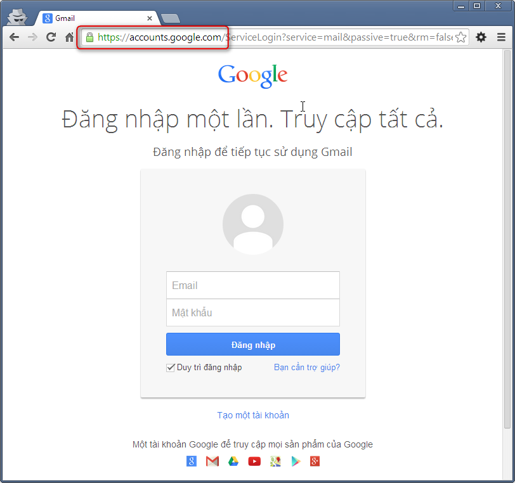Viewport: 515px width, 483px height.
Task: Click the YouTube product icon
Action: point(254,461)
